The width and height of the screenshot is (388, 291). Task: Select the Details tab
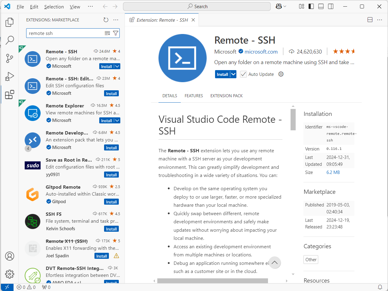170,96
